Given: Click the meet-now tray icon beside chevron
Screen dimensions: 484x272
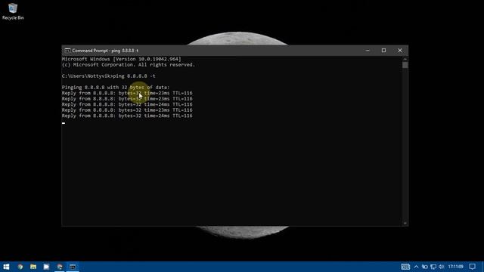Looking at the screenshot, I should tap(425, 267).
